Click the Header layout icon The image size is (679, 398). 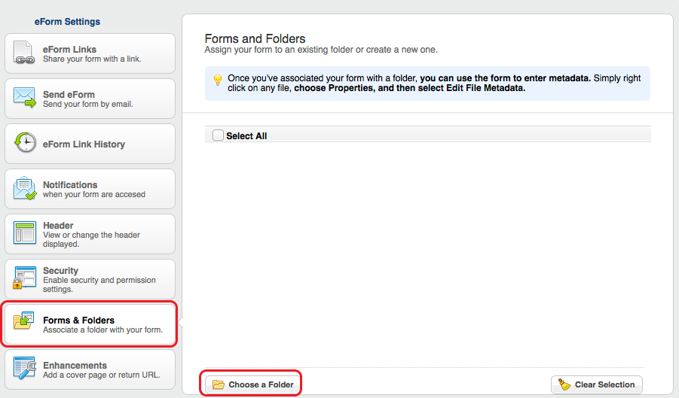tap(25, 233)
